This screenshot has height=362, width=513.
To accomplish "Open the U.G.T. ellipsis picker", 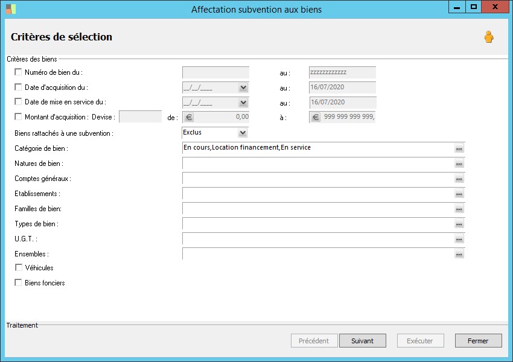I will click(x=459, y=239).
